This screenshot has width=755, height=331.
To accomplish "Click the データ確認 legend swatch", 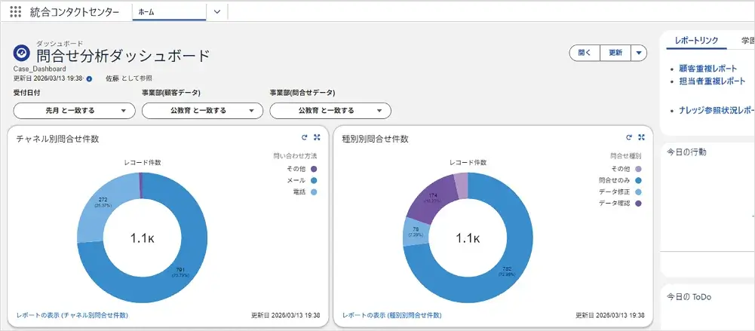I will 639,204.
